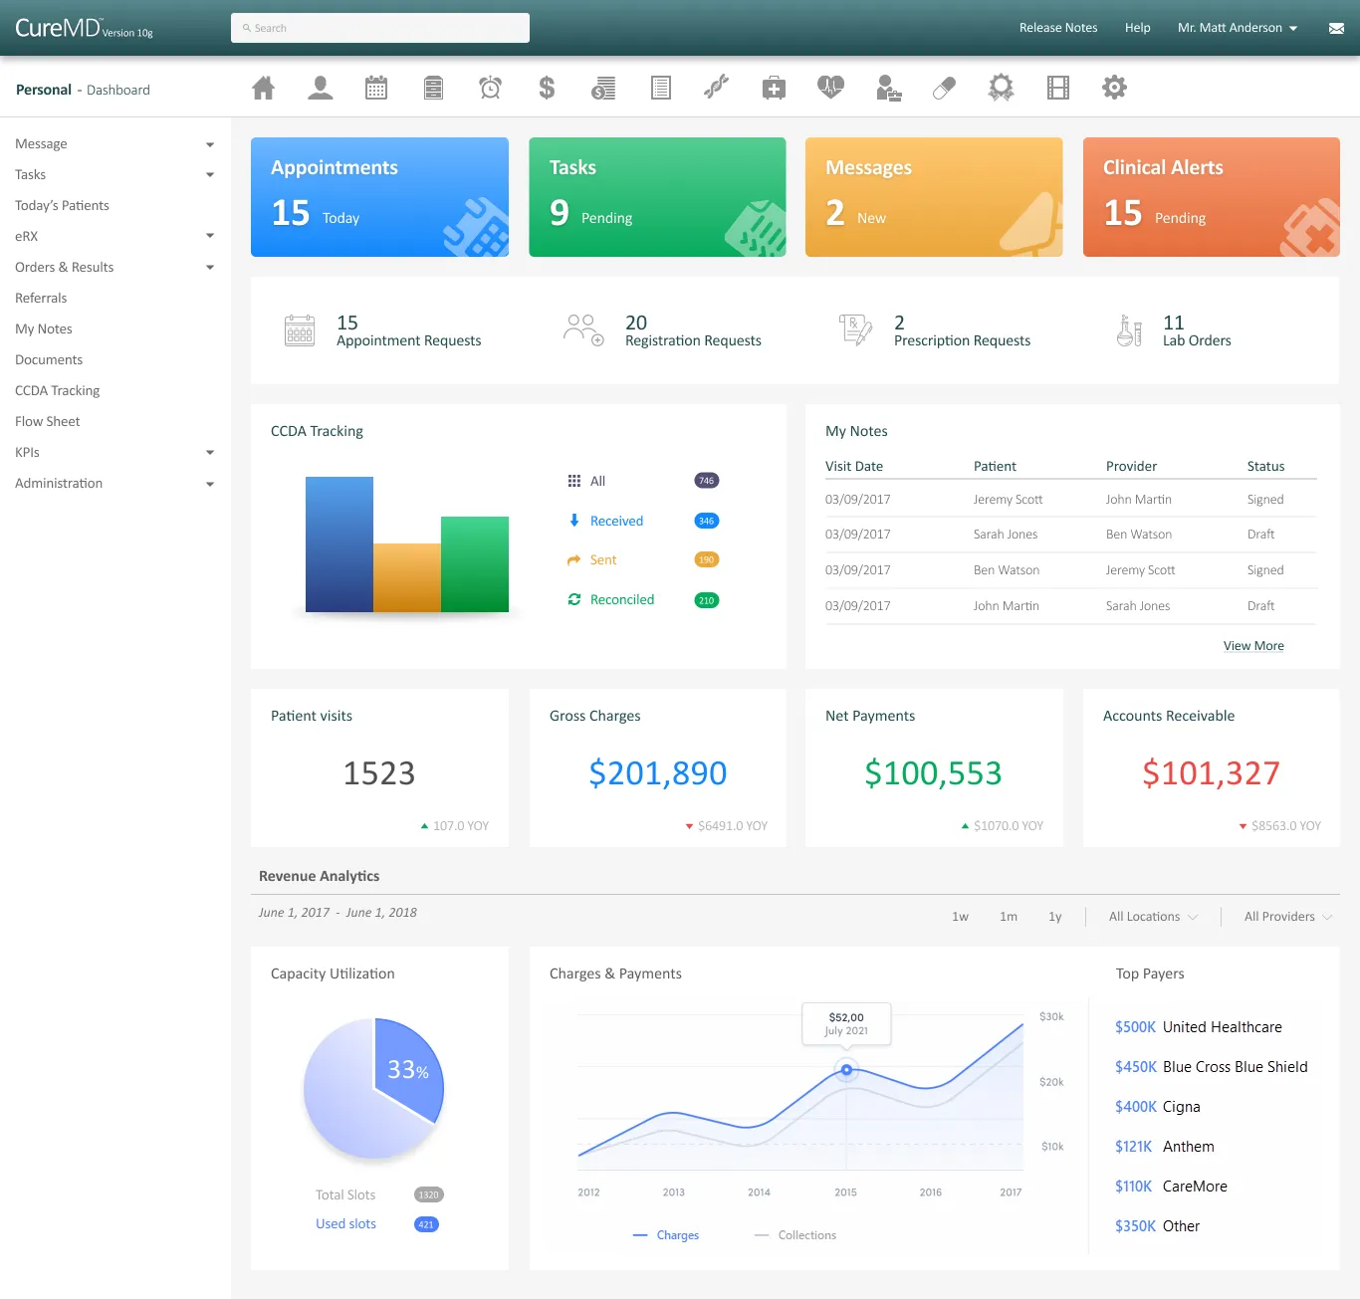The height and width of the screenshot is (1299, 1360).
Task: Open the pill capsule icon
Action: (944, 89)
